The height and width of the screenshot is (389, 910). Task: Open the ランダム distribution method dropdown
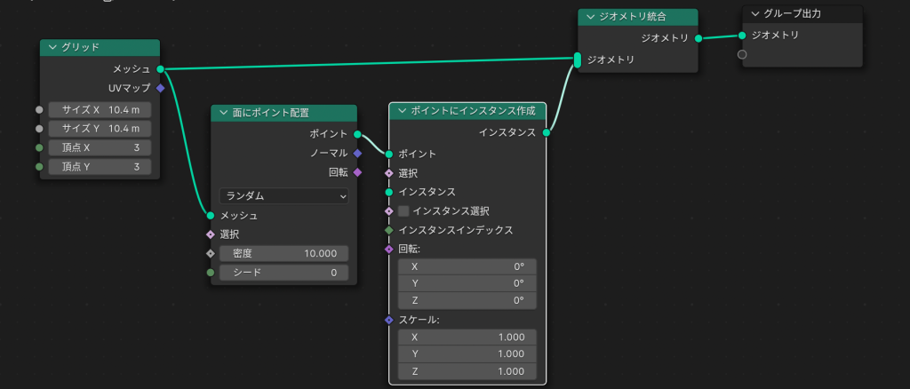(x=283, y=196)
